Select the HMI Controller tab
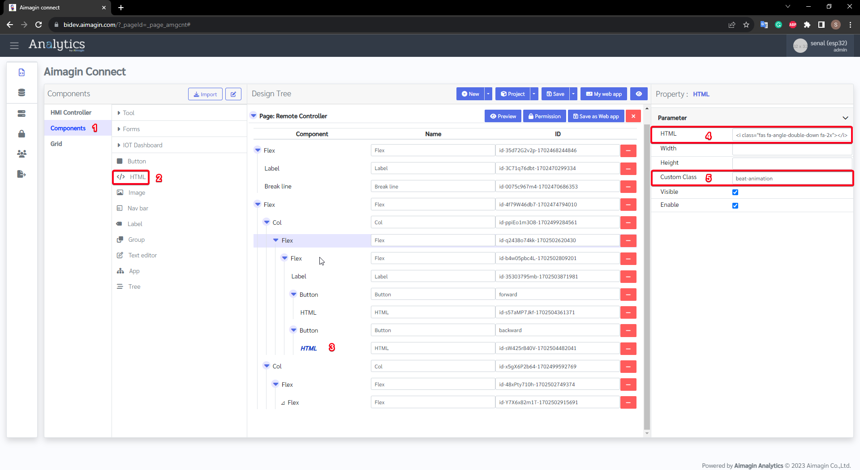860x470 pixels. coord(71,112)
